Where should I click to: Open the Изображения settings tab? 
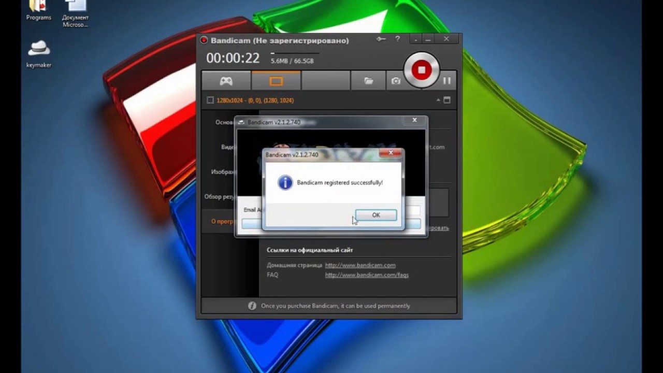223,172
